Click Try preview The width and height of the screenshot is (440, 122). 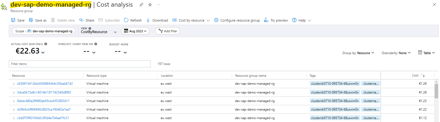(276, 20)
